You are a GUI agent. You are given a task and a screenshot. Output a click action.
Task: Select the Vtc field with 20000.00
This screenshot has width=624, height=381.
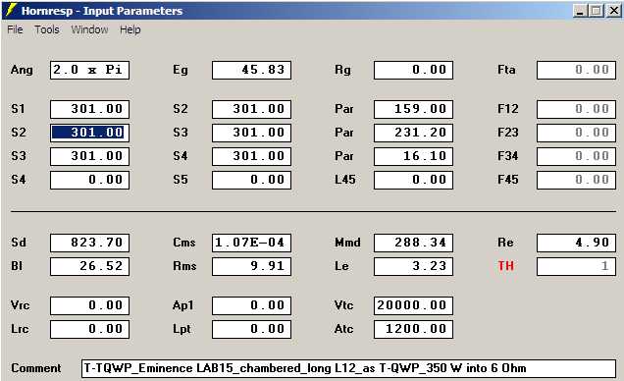point(413,305)
